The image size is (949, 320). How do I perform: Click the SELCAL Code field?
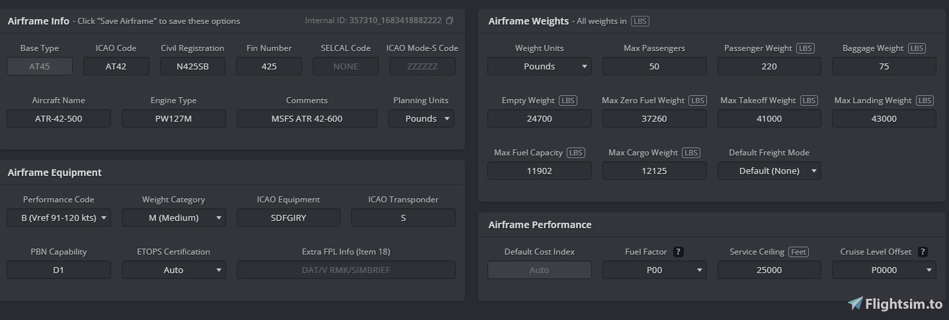[346, 66]
